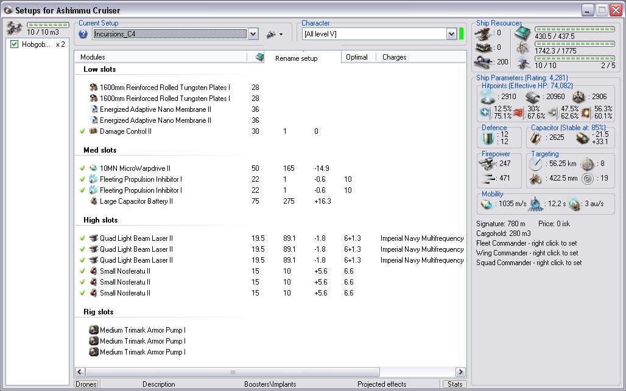Open the Boosters\Implants tab
Viewport: 626px width, 391px height.
pos(270,384)
